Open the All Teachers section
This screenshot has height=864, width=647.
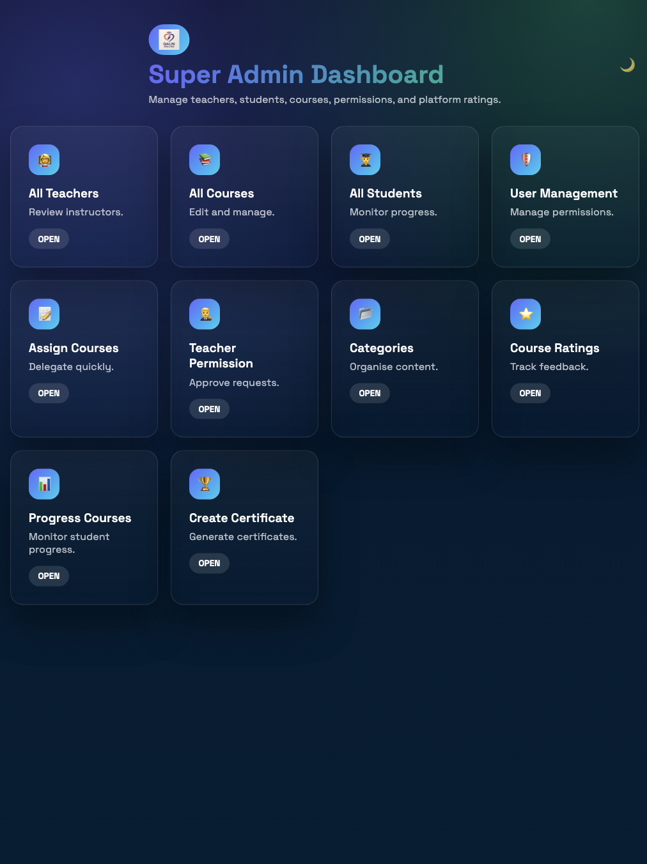click(49, 239)
